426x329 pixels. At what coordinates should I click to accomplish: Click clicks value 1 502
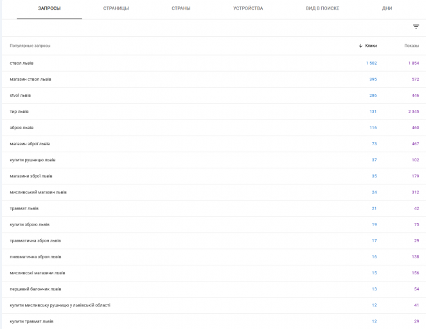click(371, 63)
